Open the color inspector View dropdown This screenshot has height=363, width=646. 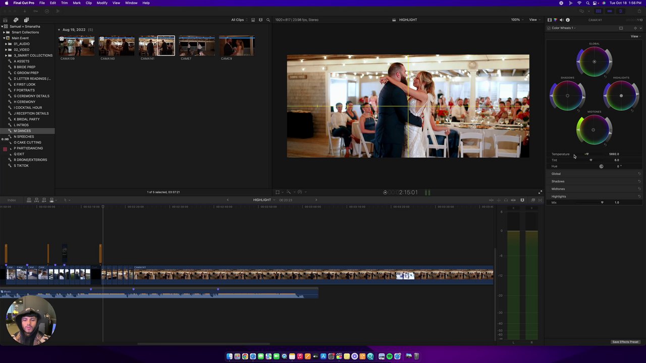635,36
